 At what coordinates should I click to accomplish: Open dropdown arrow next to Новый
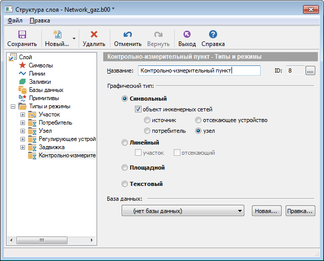(x=74, y=39)
